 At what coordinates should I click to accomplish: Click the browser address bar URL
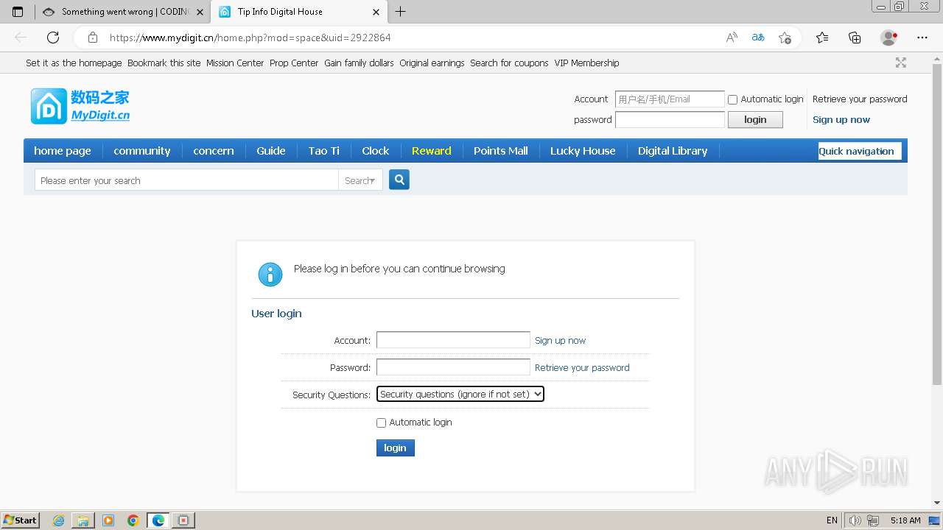250,38
